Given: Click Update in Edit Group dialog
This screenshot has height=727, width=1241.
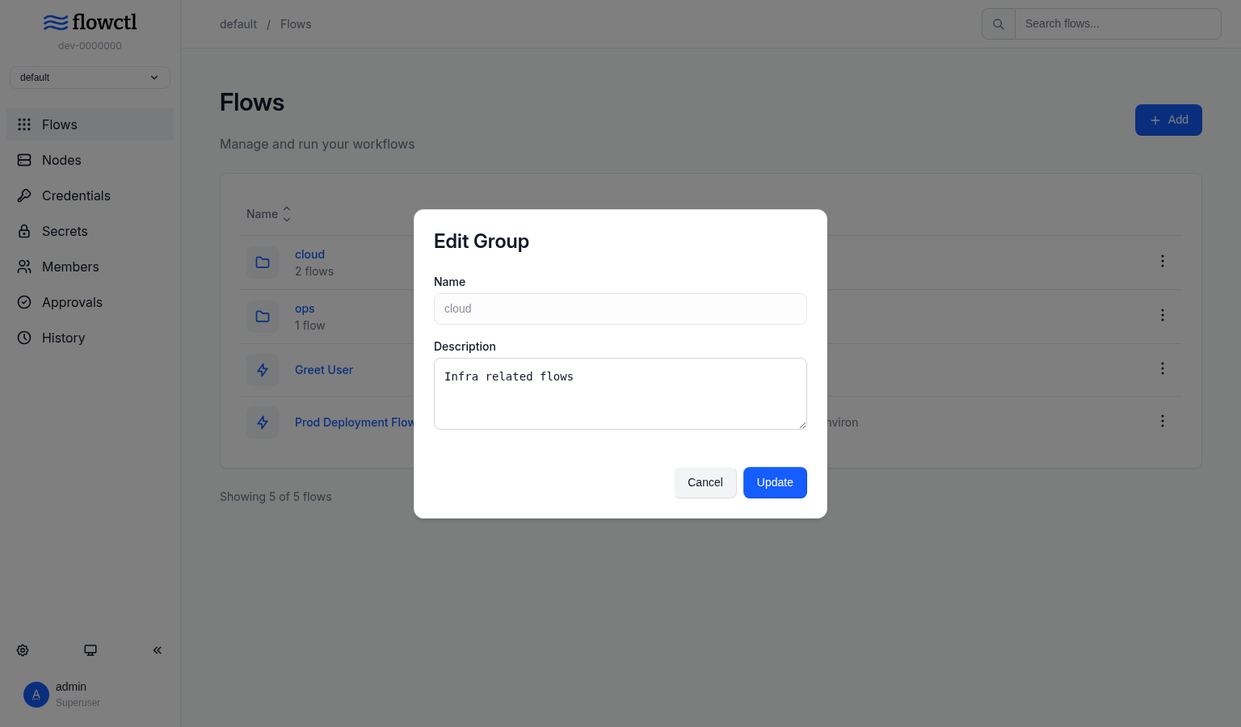Looking at the screenshot, I should point(775,482).
